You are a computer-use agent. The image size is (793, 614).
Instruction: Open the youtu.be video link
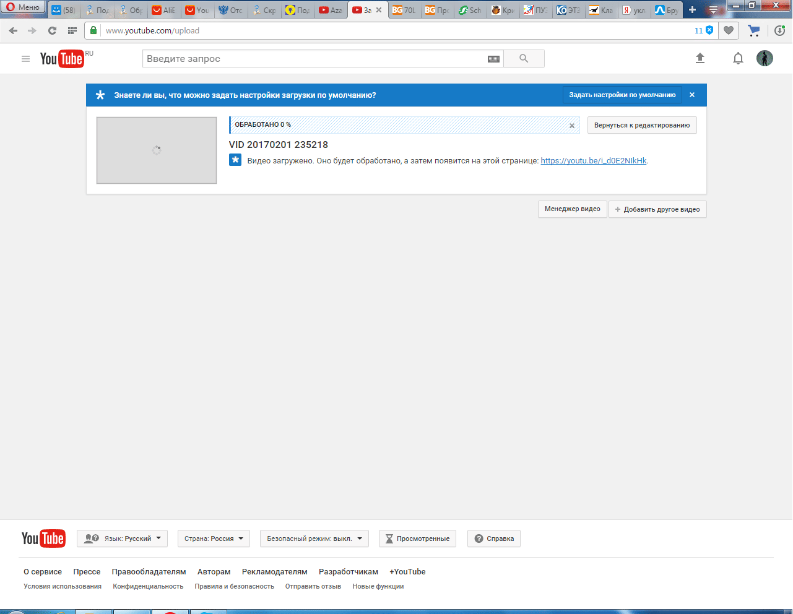[x=593, y=161]
